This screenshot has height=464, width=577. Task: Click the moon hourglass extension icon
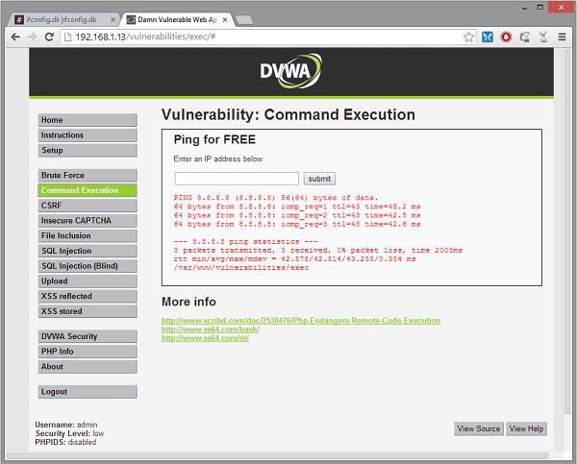point(525,37)
